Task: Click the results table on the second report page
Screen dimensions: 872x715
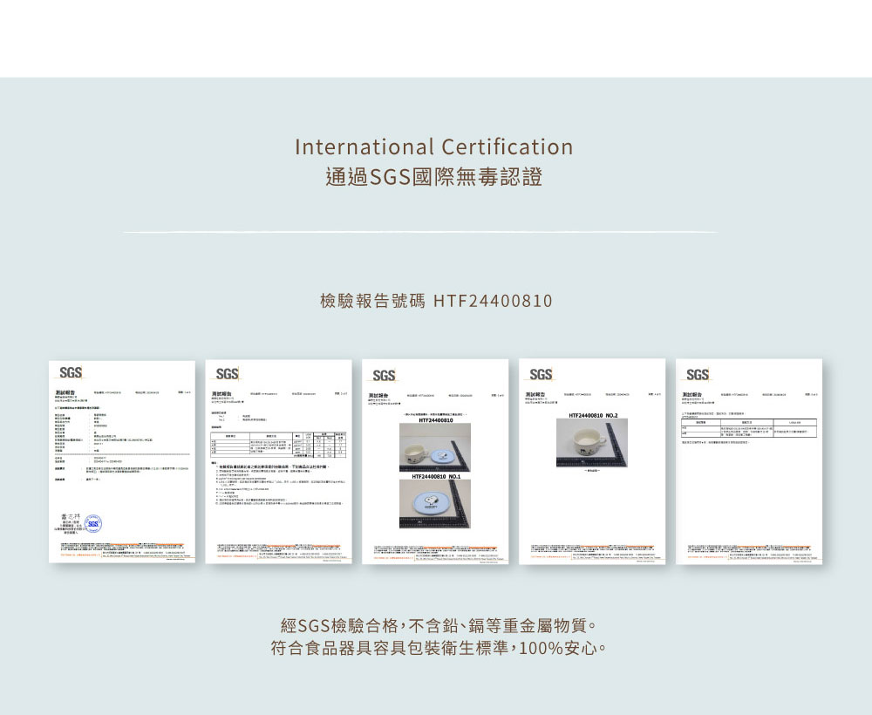Action: pyautogui.click(x=279, y=445)
